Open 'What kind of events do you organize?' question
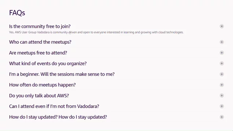This screenshot has width=233, height=131. (x=48, y=64)
